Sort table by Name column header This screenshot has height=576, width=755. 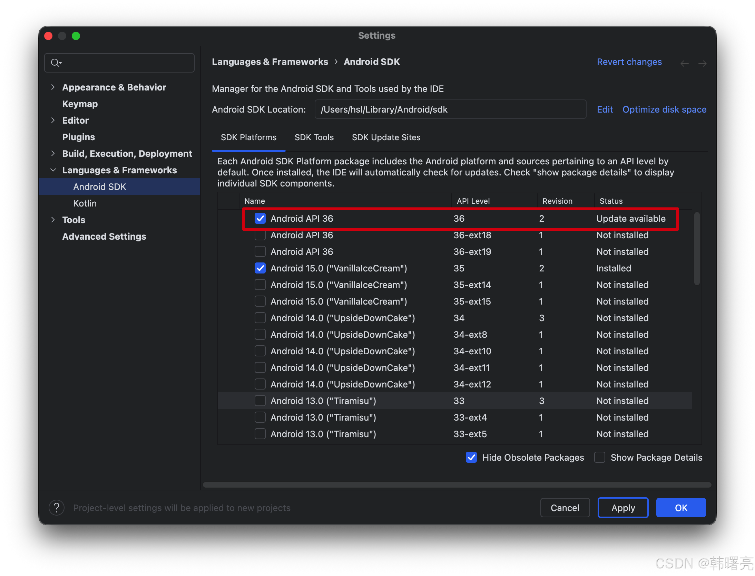click(x=345, y=201)
